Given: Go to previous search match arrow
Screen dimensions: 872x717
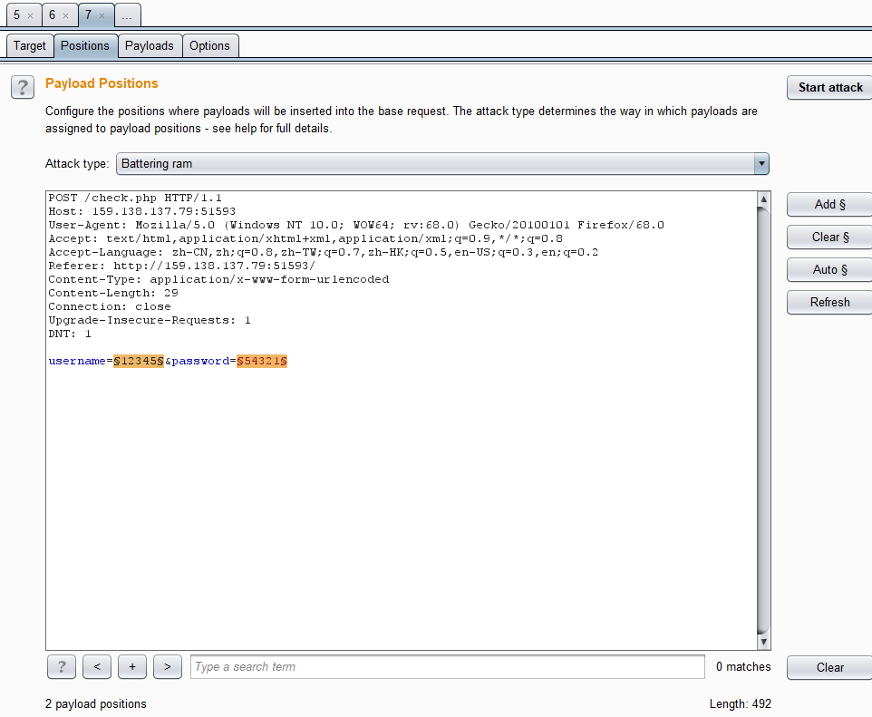Looking at the screenshot, I should tap(96, 667).
